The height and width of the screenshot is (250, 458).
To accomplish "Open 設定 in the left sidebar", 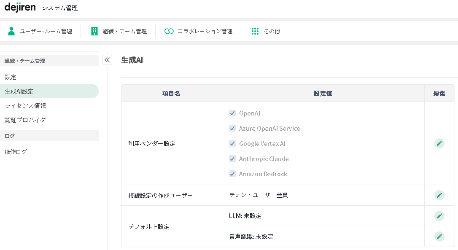I will click(x=11, y=77).
